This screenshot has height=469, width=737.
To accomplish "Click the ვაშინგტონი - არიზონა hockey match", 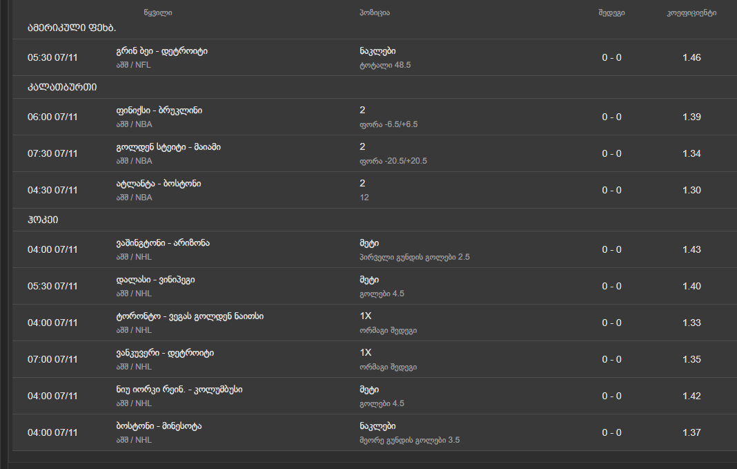I will [x=163, y=243].
